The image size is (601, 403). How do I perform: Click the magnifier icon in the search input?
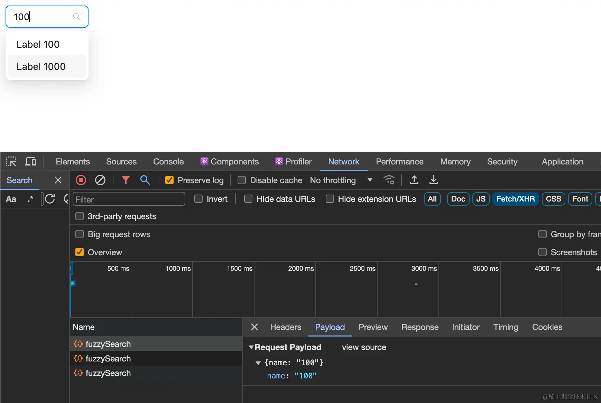[x=76, y=17]
